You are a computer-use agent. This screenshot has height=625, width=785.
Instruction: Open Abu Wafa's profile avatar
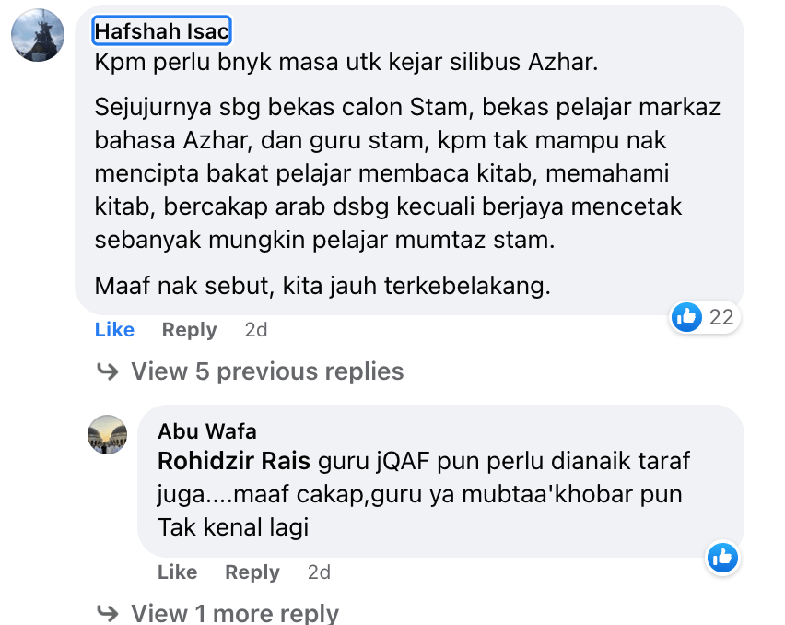click(x=107, y=435)
